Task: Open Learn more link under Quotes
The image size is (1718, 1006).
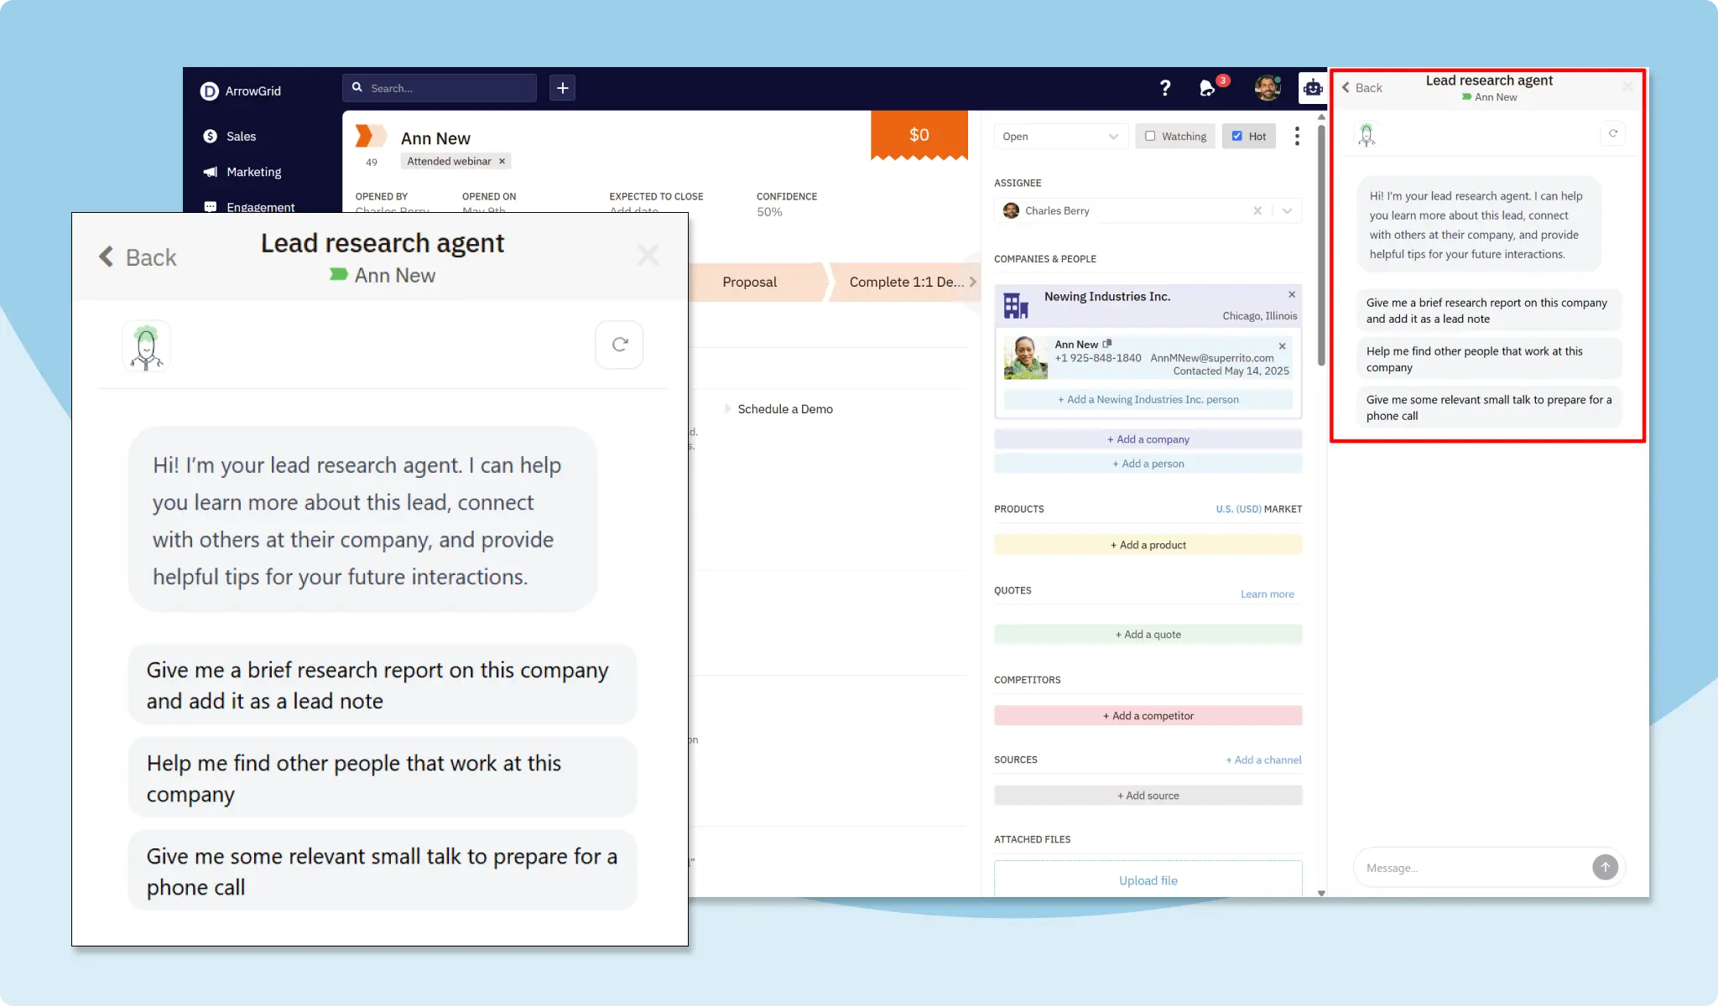Action: coord(1267,594)
